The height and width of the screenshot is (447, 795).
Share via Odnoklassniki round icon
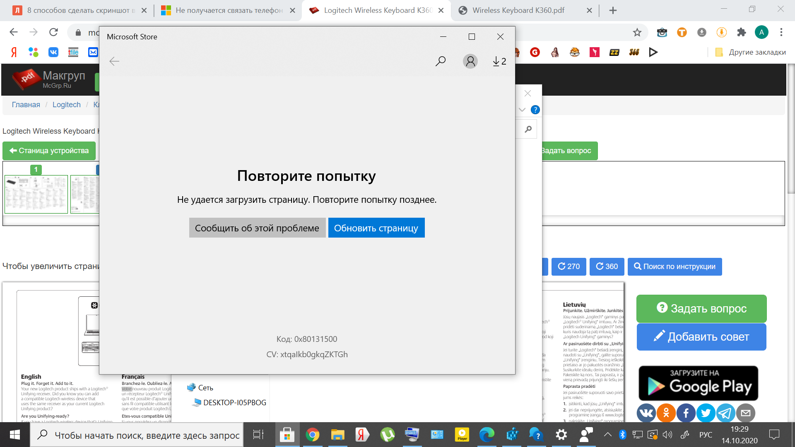(666, 413)
